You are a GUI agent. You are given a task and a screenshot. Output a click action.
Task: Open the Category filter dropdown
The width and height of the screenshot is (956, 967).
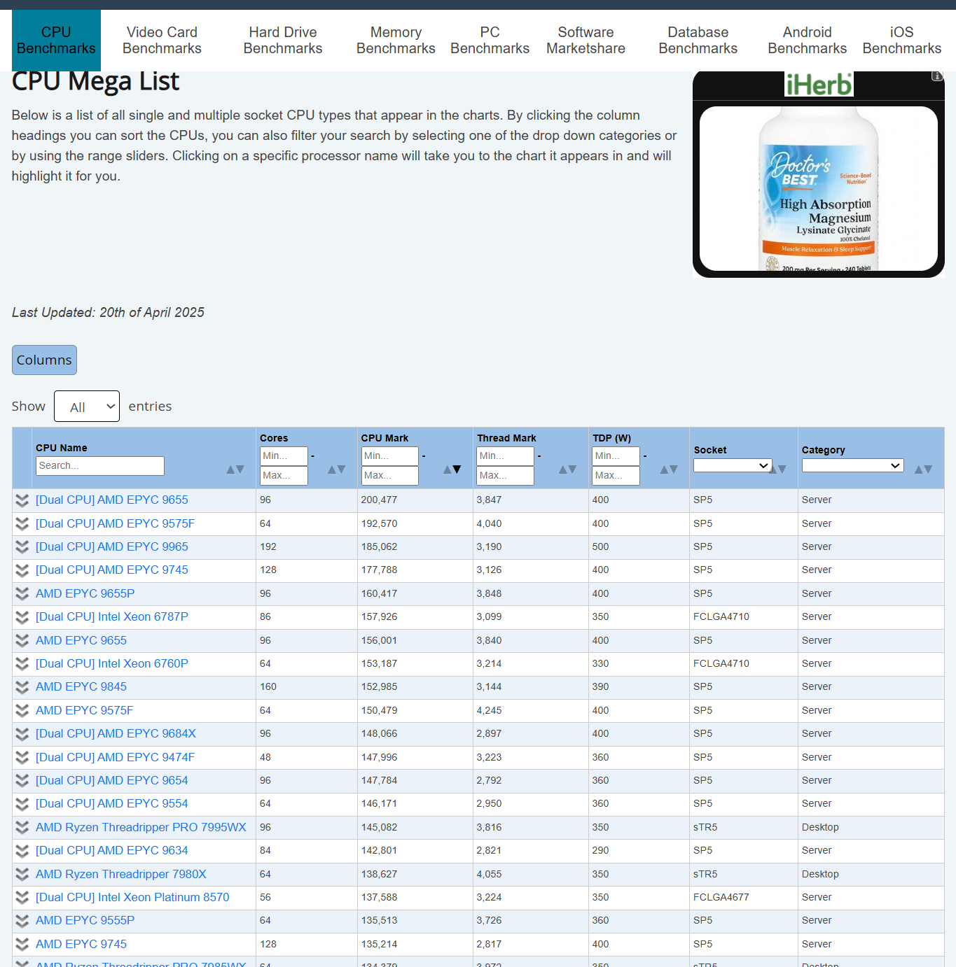852,465
